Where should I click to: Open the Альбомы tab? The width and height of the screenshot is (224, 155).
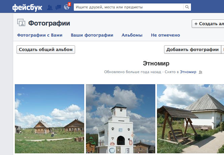[132, 35]
